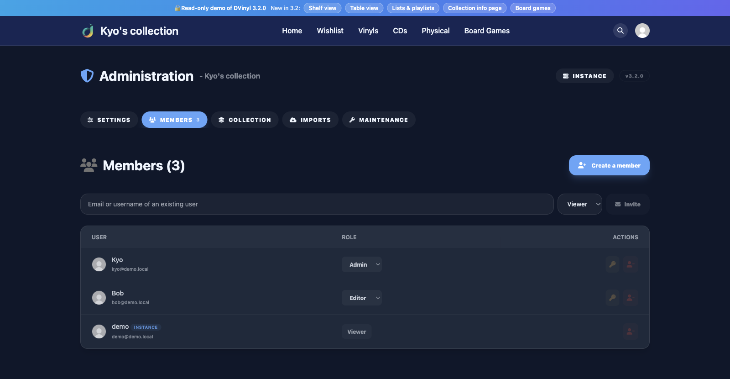Image resolution: width=730 pixels, height=379 pixels.
Task: Click the Instance button
Action: (584, 76)
